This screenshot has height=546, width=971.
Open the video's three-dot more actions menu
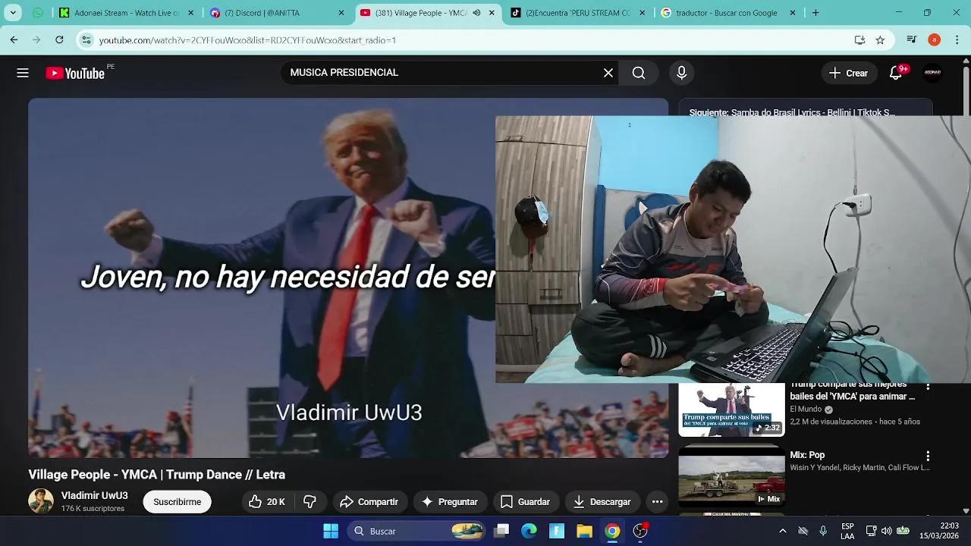click(x=657, y=501)
